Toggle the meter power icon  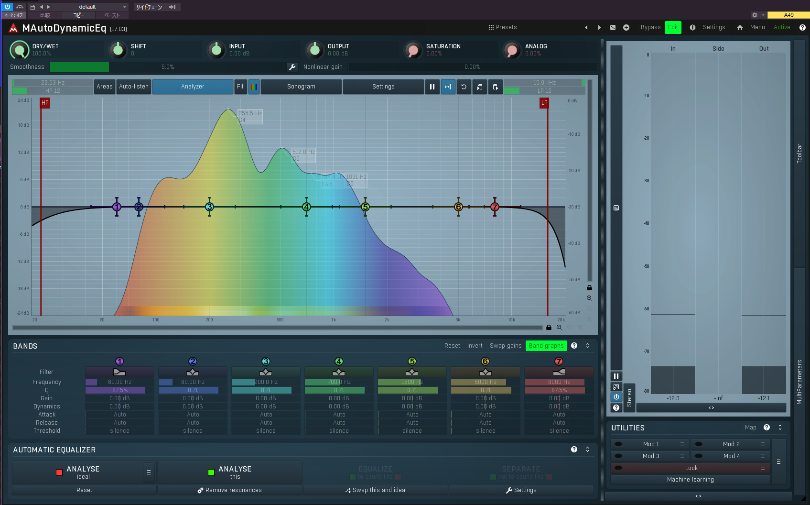pyautogui.click(x=616, y=397)
